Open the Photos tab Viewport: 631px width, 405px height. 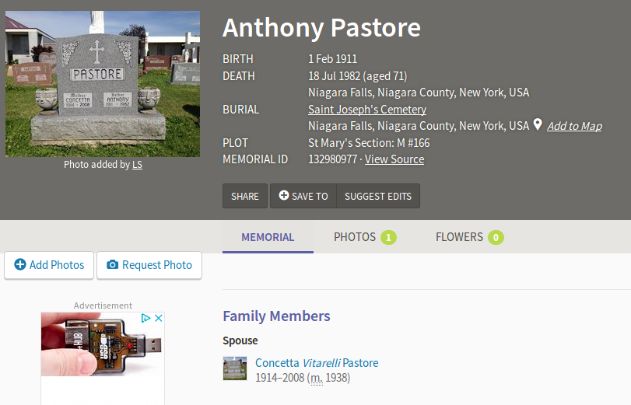click(364, 237)
